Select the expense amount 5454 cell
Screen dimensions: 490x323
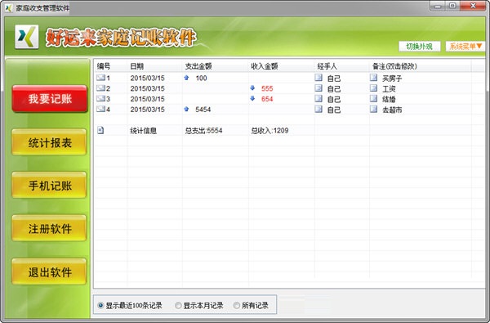pos(203,110)
